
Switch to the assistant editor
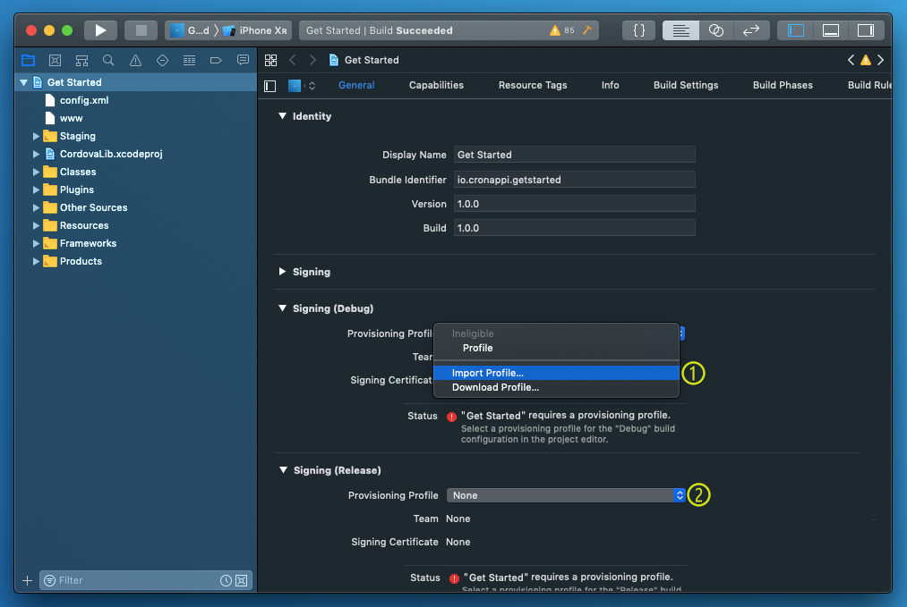pos(716,30)
